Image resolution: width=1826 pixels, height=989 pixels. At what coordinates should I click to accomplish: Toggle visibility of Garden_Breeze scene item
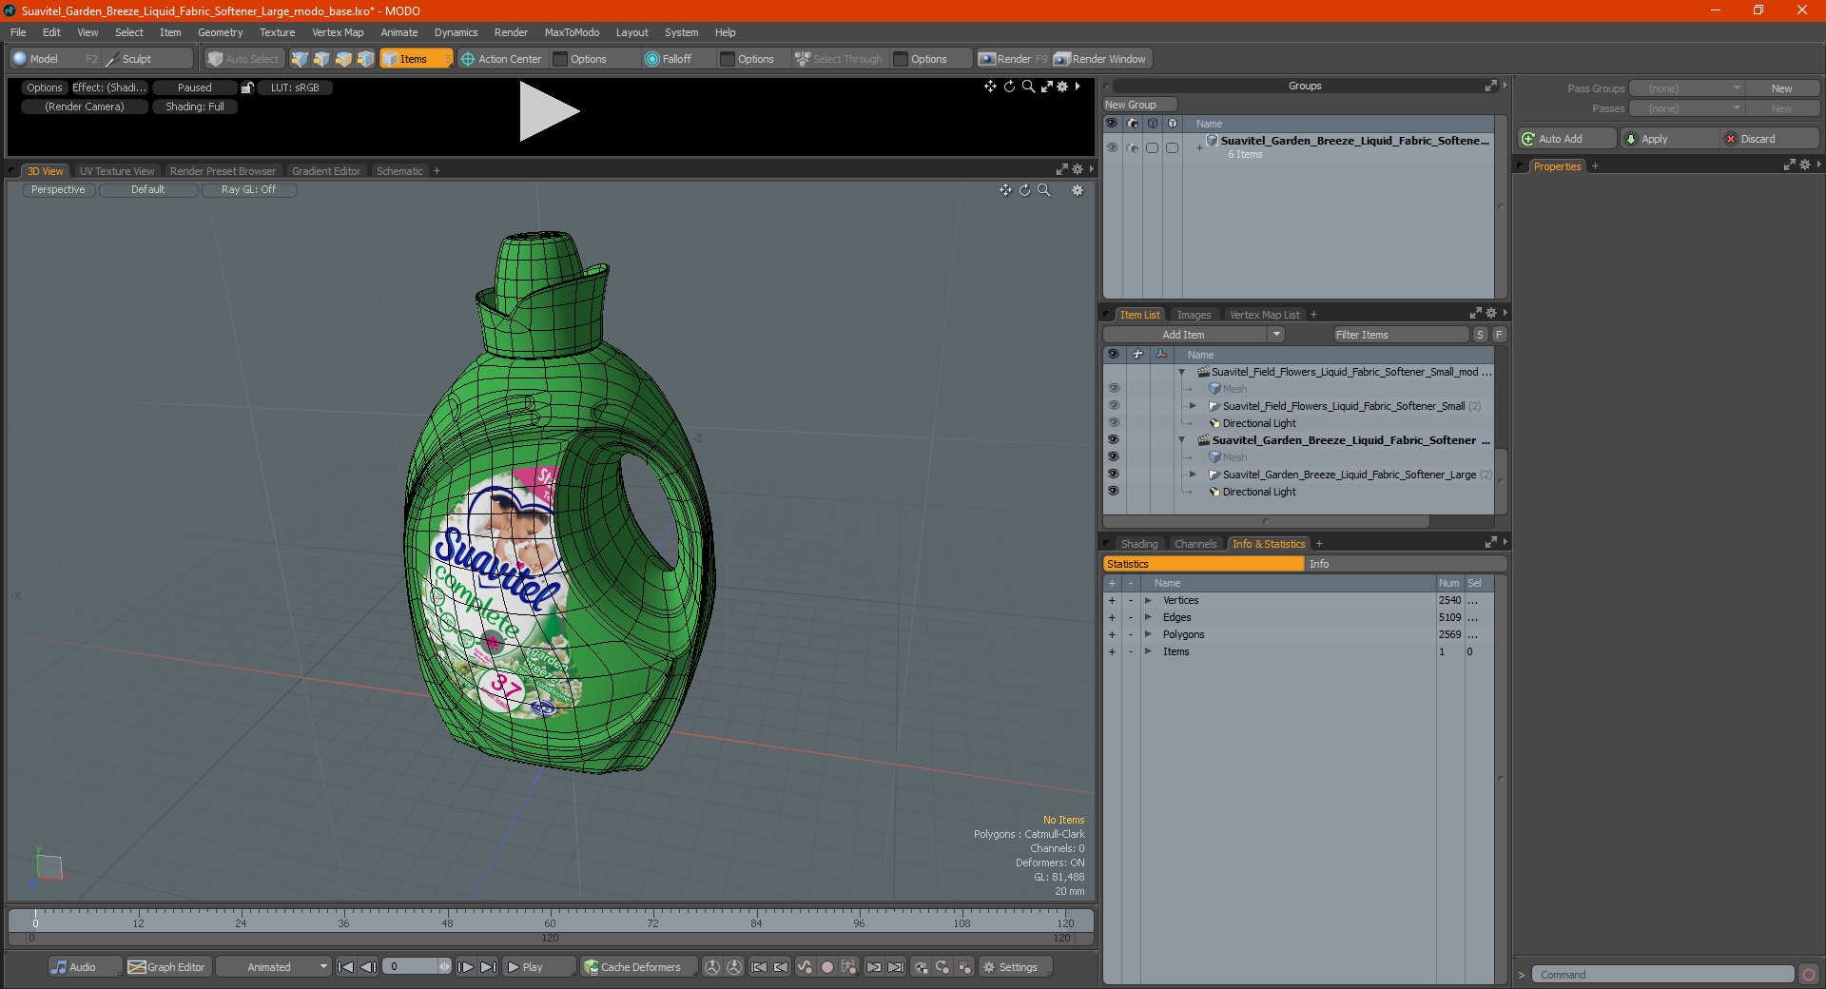point(1113,440)
